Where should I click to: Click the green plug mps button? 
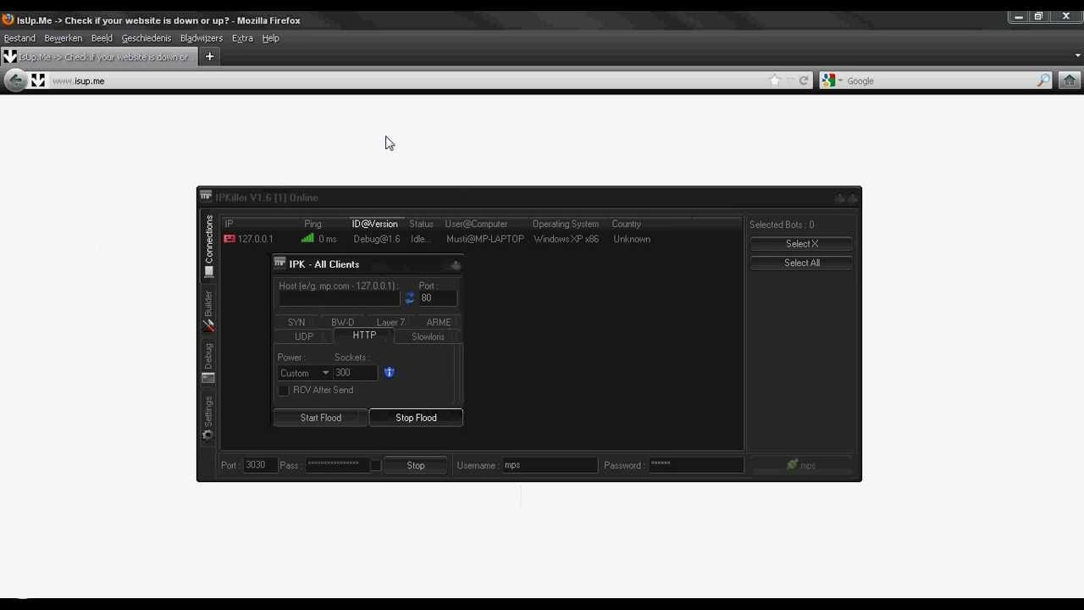click(x=801, y=465)
